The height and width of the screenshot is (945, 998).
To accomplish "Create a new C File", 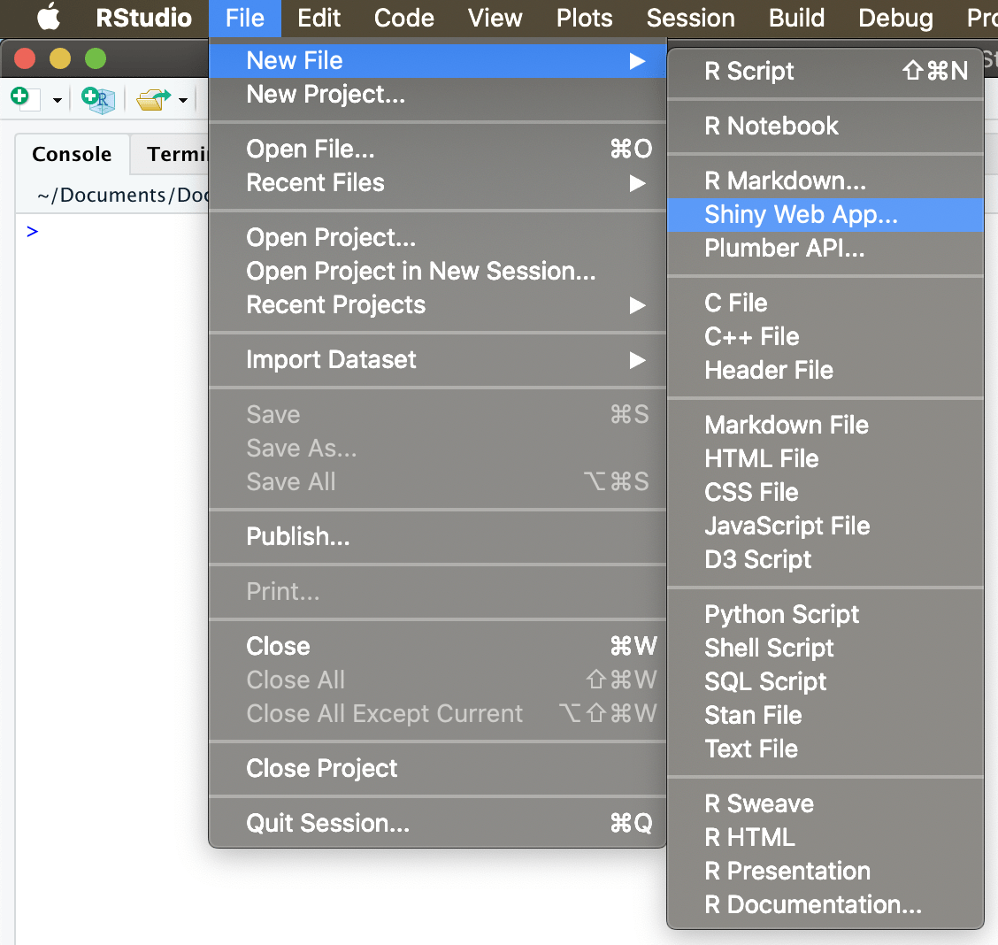I will tap(825, 303).
